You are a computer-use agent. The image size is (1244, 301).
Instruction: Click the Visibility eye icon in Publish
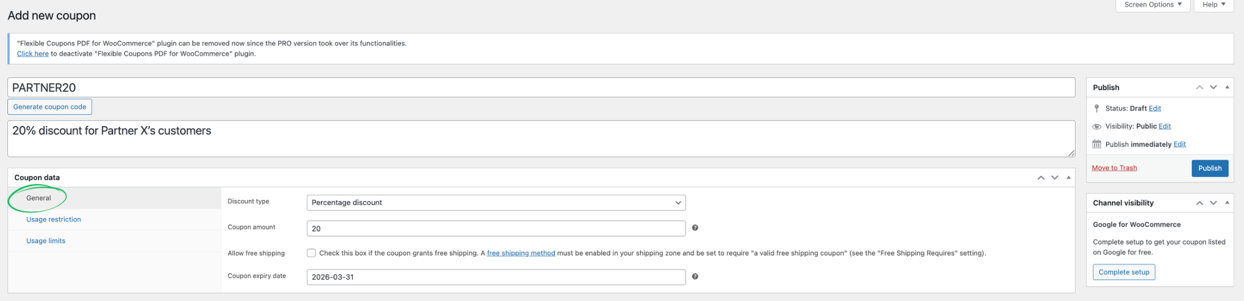tap(1096, 127)
